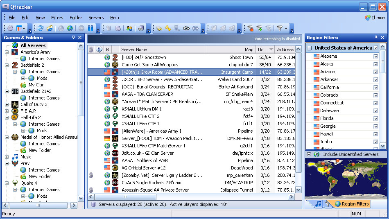Close the Region Filters panel
389x219 pixels.
(x=382, y=37)
